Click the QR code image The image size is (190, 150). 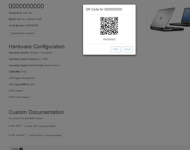[109, 26]
